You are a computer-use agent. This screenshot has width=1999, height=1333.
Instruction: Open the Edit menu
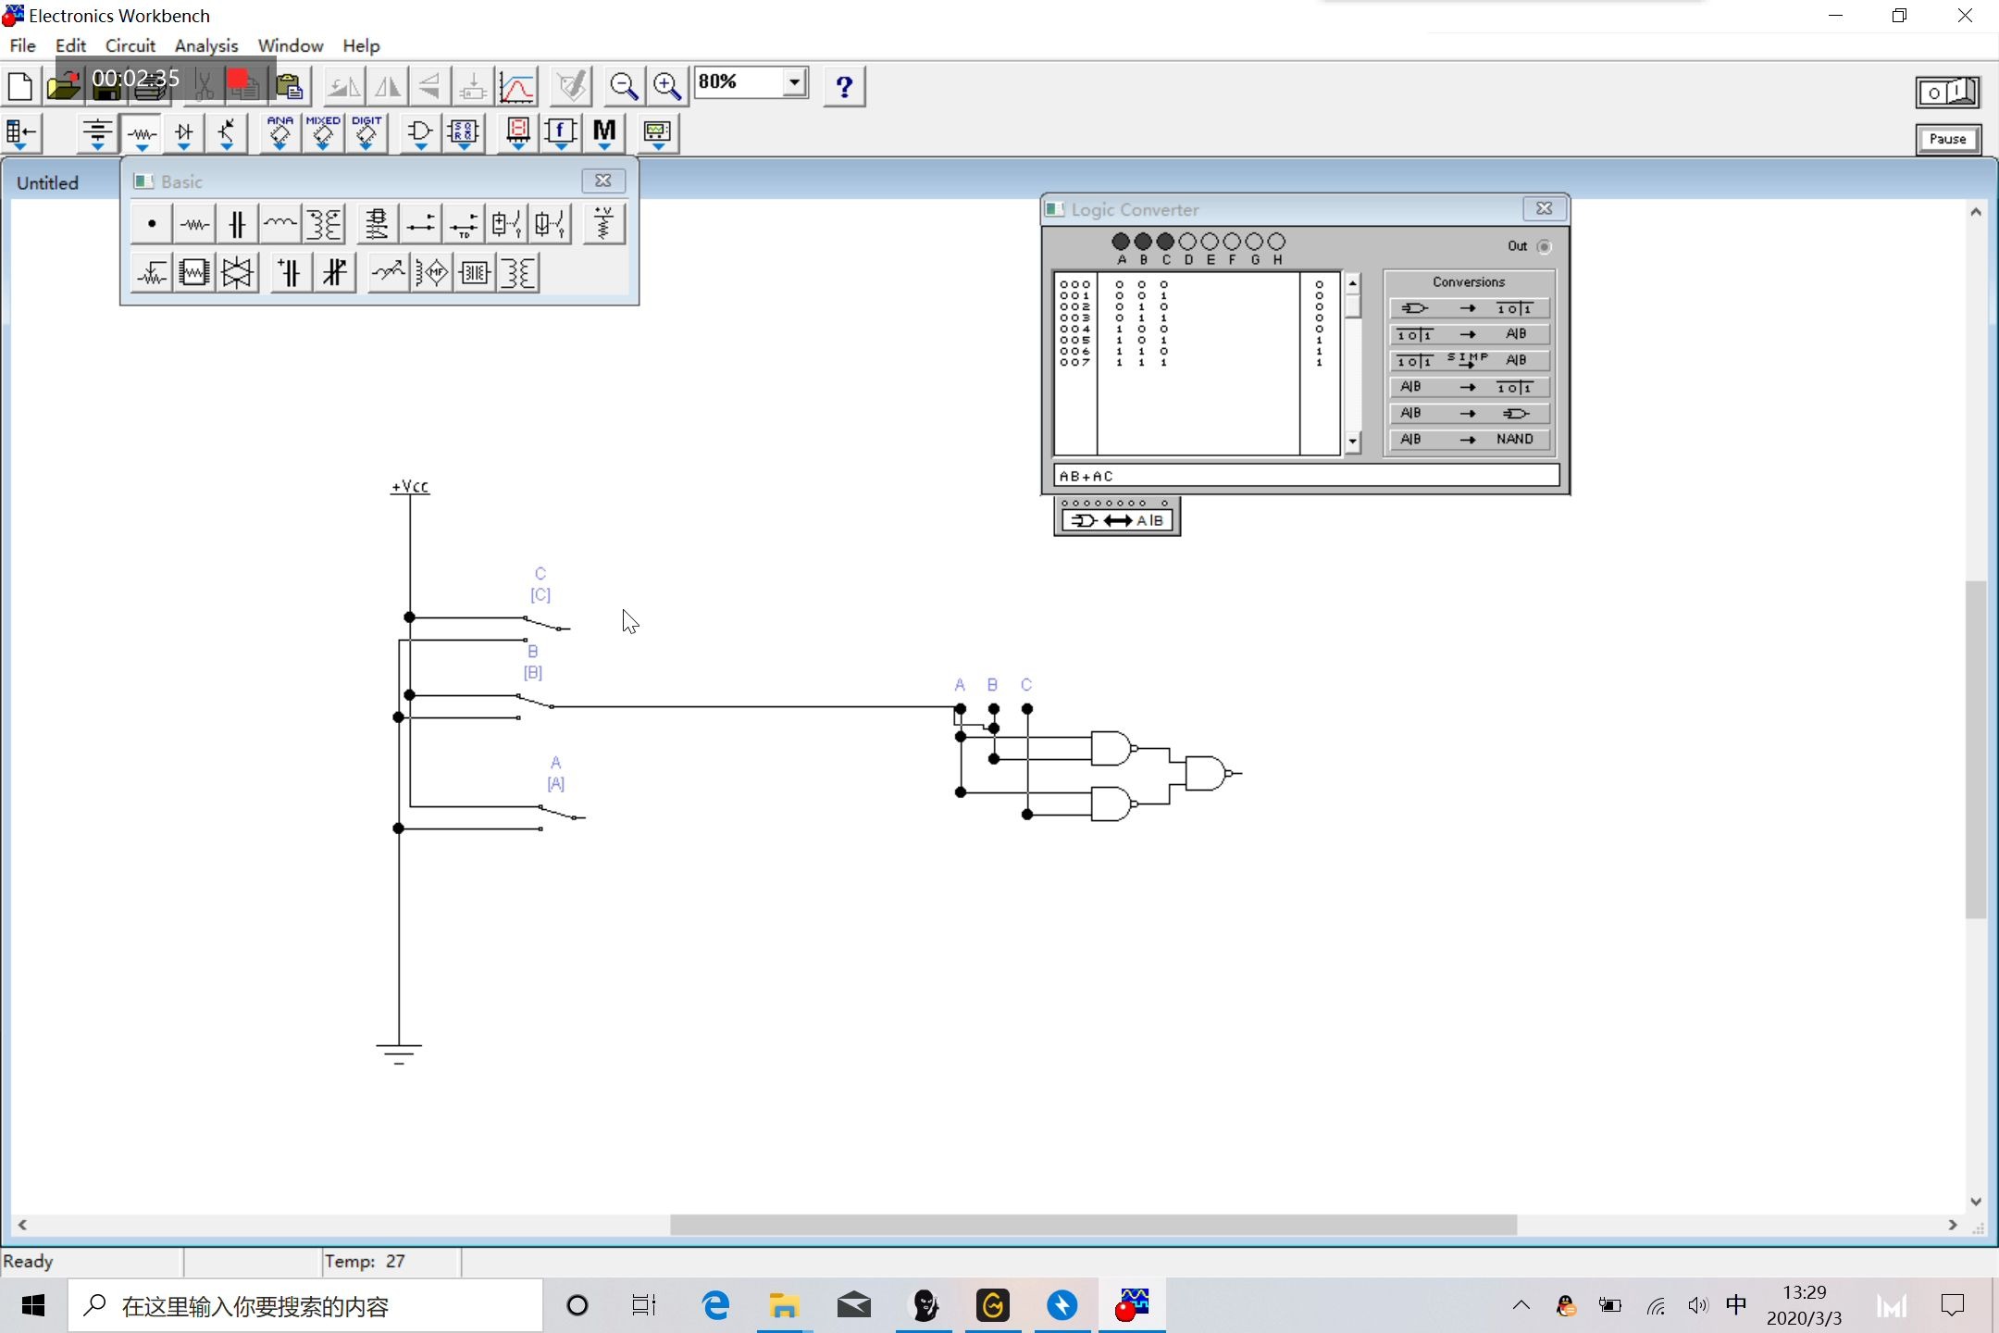(70, 45)
